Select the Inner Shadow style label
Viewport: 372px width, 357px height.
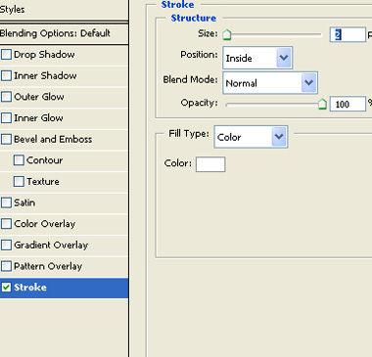pos(45,75)
